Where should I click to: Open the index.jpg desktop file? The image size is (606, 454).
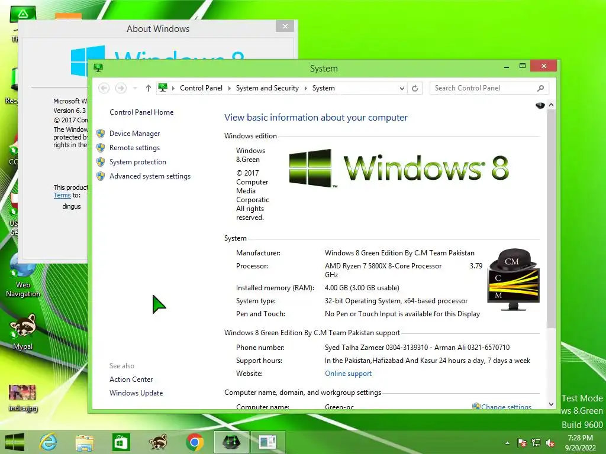coord(23,398)
